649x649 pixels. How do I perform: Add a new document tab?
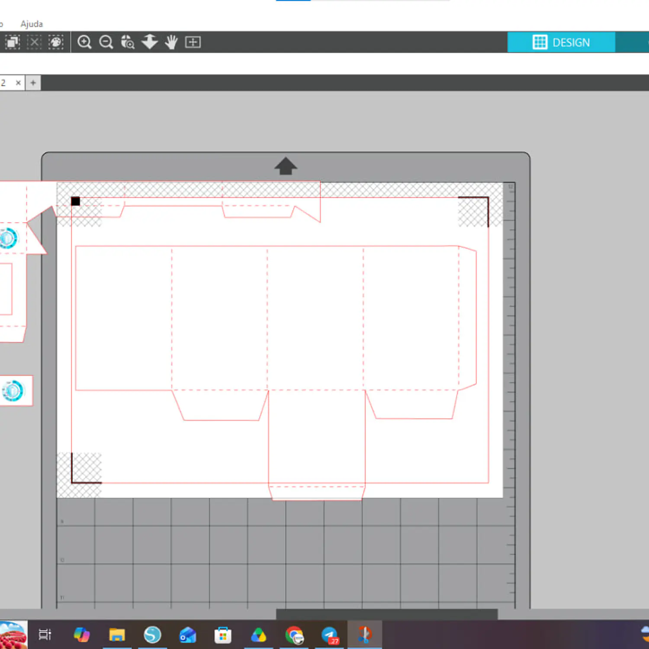pyautogui.click(x=33, y=83)
